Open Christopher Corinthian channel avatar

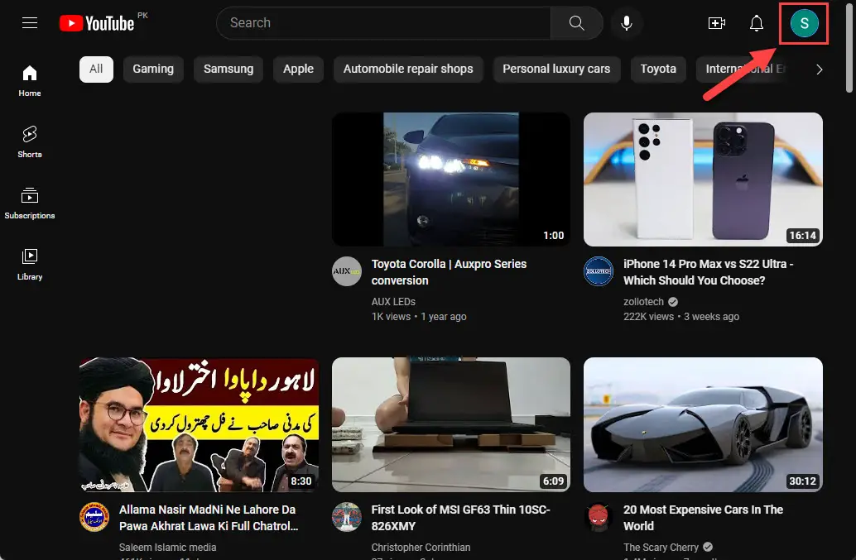(347, 516)
